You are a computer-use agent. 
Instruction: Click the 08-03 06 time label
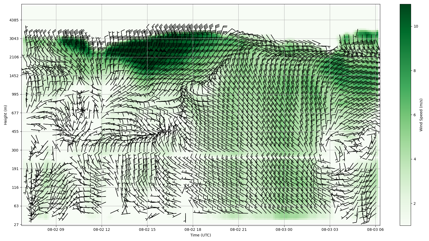[375, 229]
